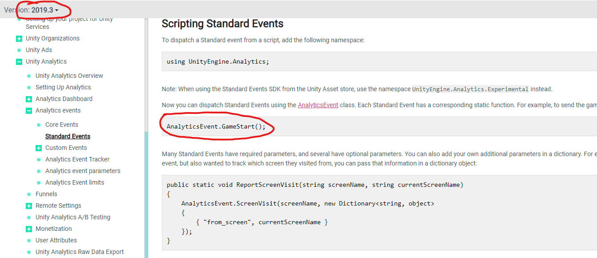
Task: Open Analytics event parameters page
Action: pyautogui.click(x=83, y=171)
